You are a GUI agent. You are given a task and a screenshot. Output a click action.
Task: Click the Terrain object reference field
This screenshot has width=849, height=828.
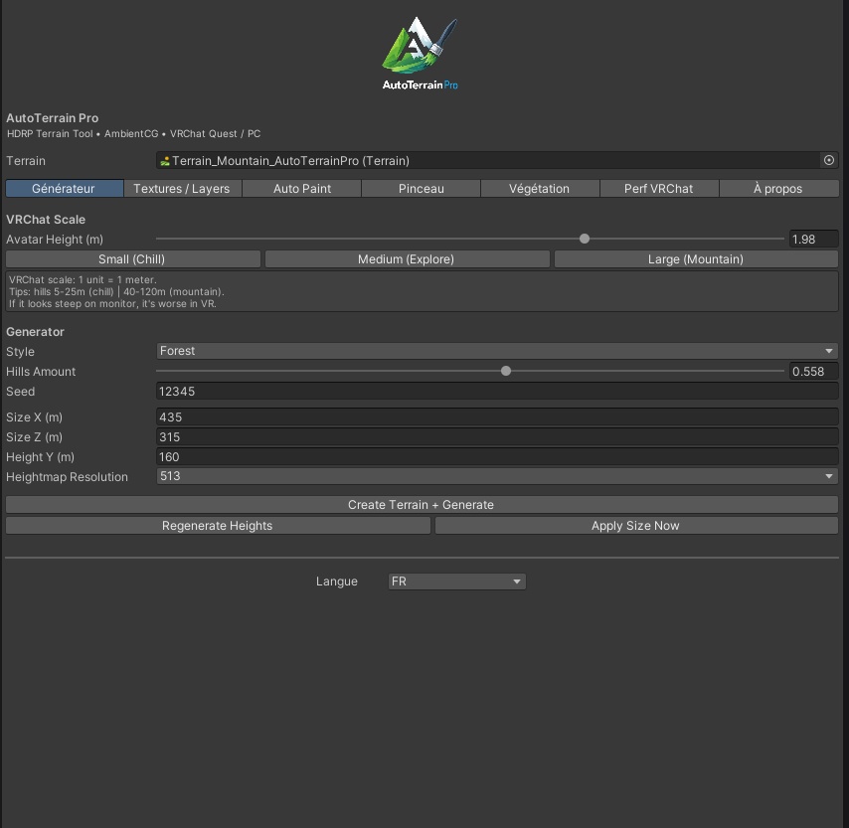[x=497, y=160]
